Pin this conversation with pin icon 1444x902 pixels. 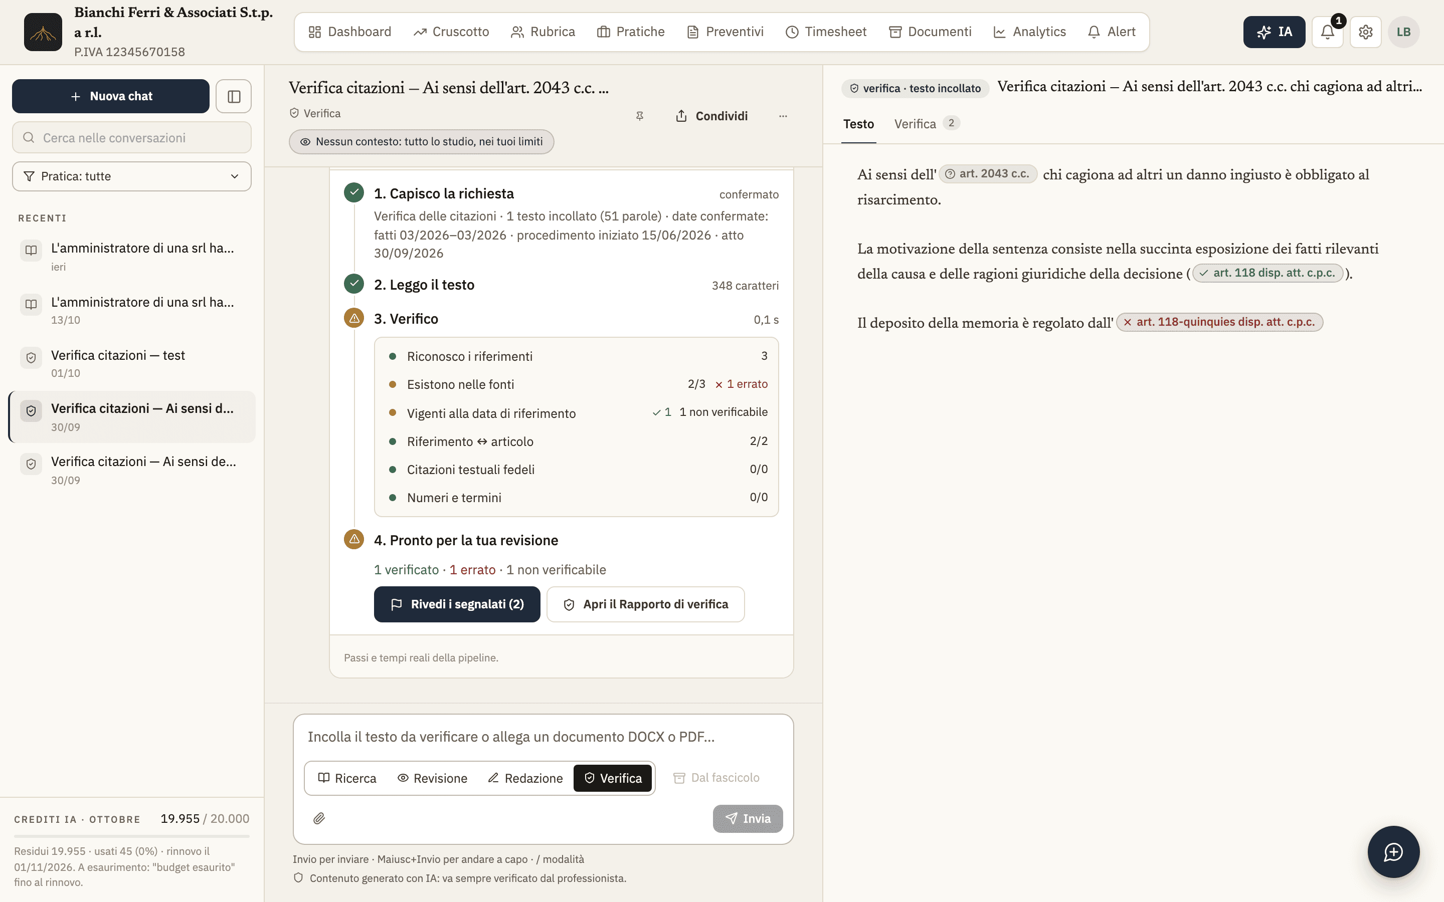point(640,116)
